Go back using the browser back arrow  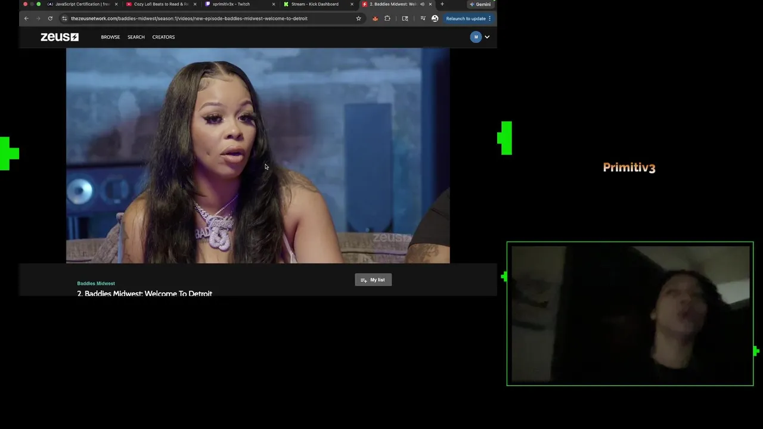click(26, 18)
